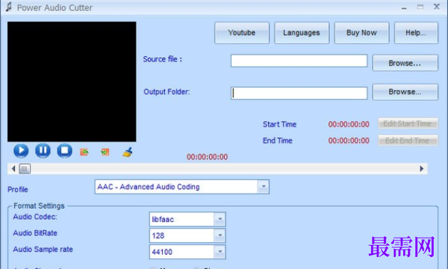Screen dimensions: 448x269
Task: Set the start mark icon
Action: coord(85,152)
